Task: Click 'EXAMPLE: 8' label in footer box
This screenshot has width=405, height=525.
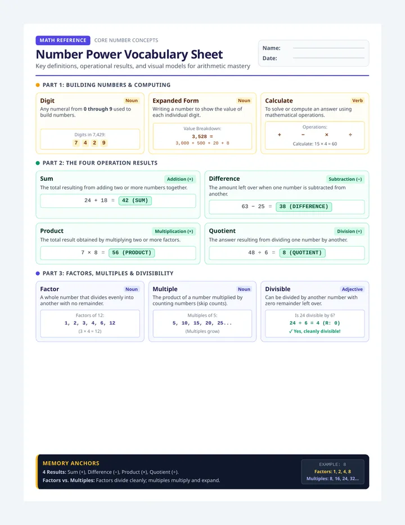Action: (x=332, y=464)
